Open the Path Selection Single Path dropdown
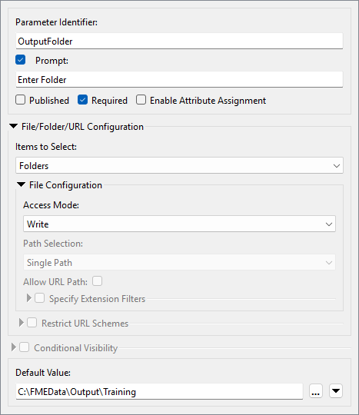 [179, 262]
